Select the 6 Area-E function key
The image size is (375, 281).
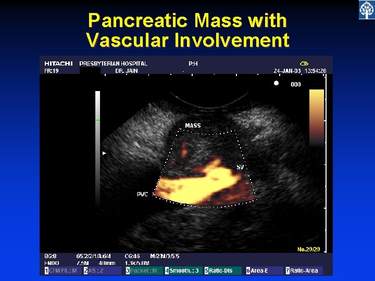(265, 271)
